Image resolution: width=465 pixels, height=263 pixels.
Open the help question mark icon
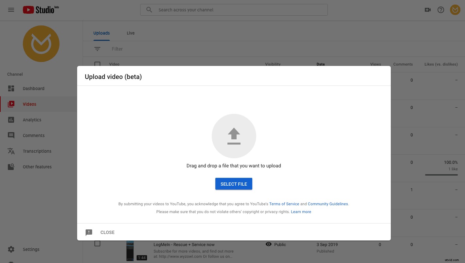coord(441,10)
